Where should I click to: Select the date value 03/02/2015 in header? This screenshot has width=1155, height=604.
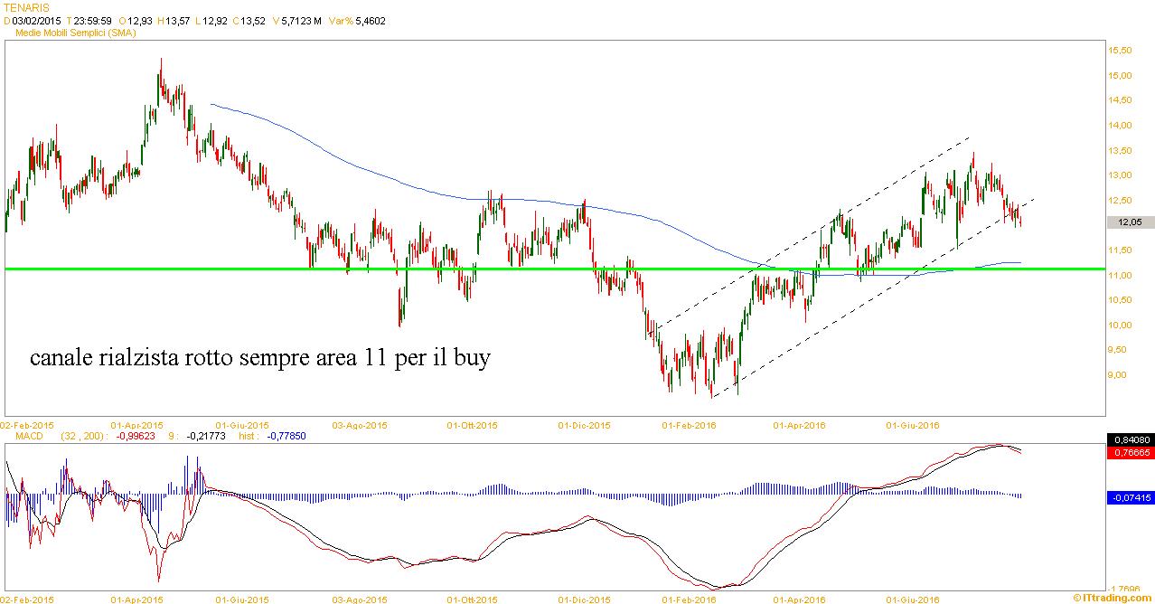pos(36,20)
